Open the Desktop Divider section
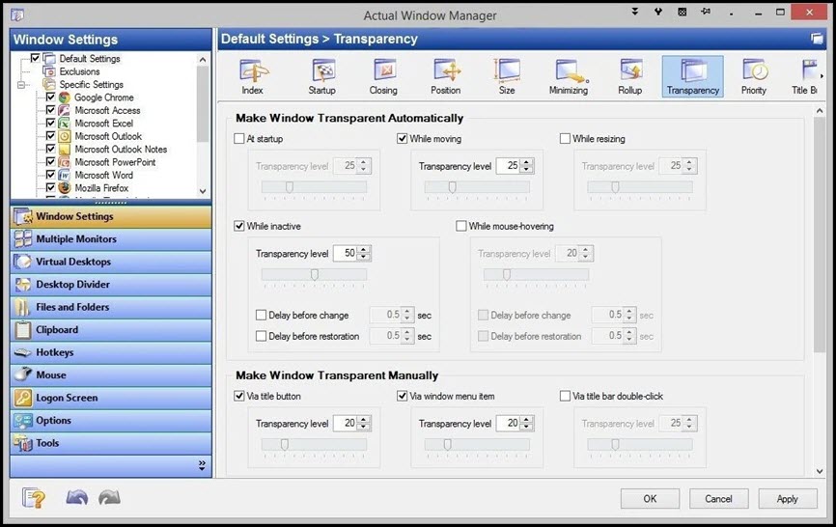The height and width of the screenshot is (527, 836). pyautogui.click(x=110, y=285)
